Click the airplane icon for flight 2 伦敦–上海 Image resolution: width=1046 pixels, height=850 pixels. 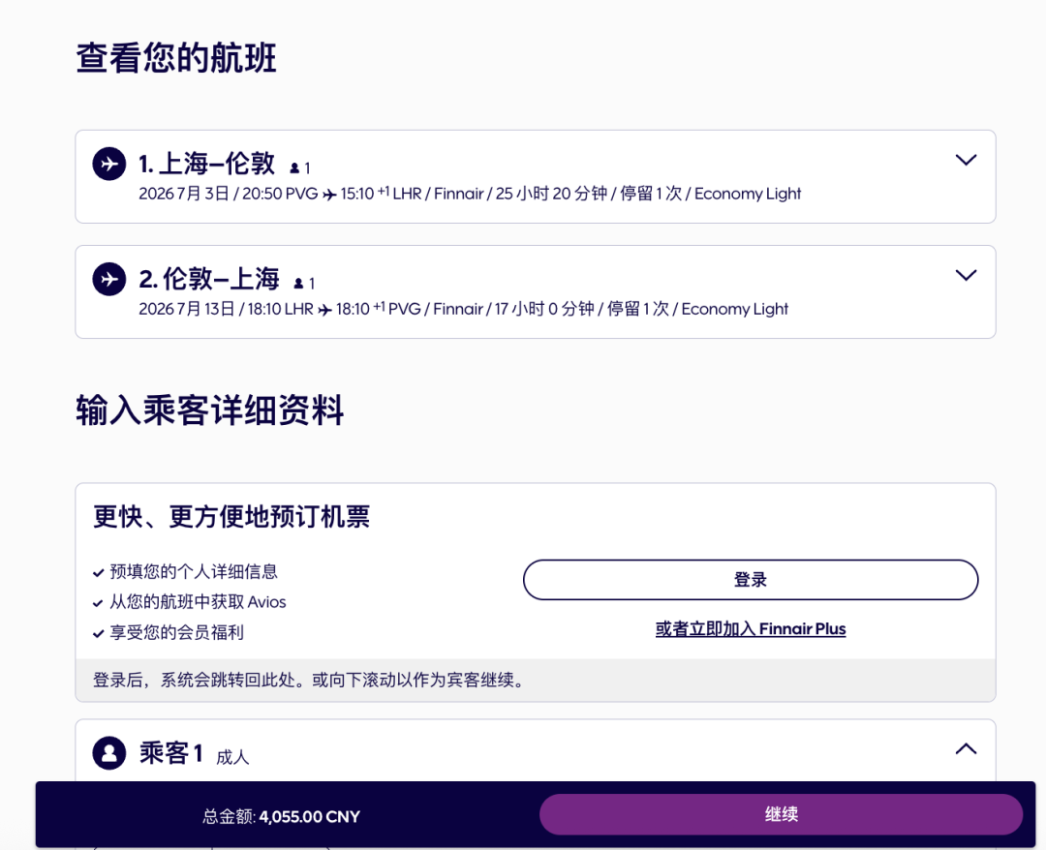click(108, 279)
